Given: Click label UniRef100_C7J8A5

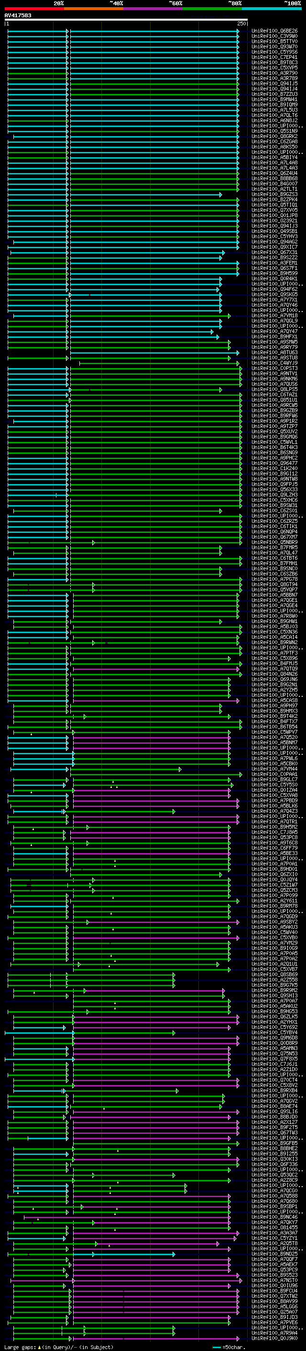Looking at the screenshot, I should [274, 832].
